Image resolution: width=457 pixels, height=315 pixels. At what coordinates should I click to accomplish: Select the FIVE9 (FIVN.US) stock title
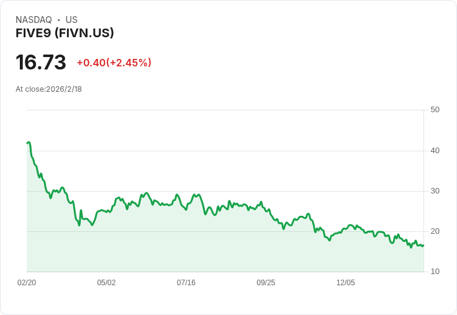click(65, 33)
